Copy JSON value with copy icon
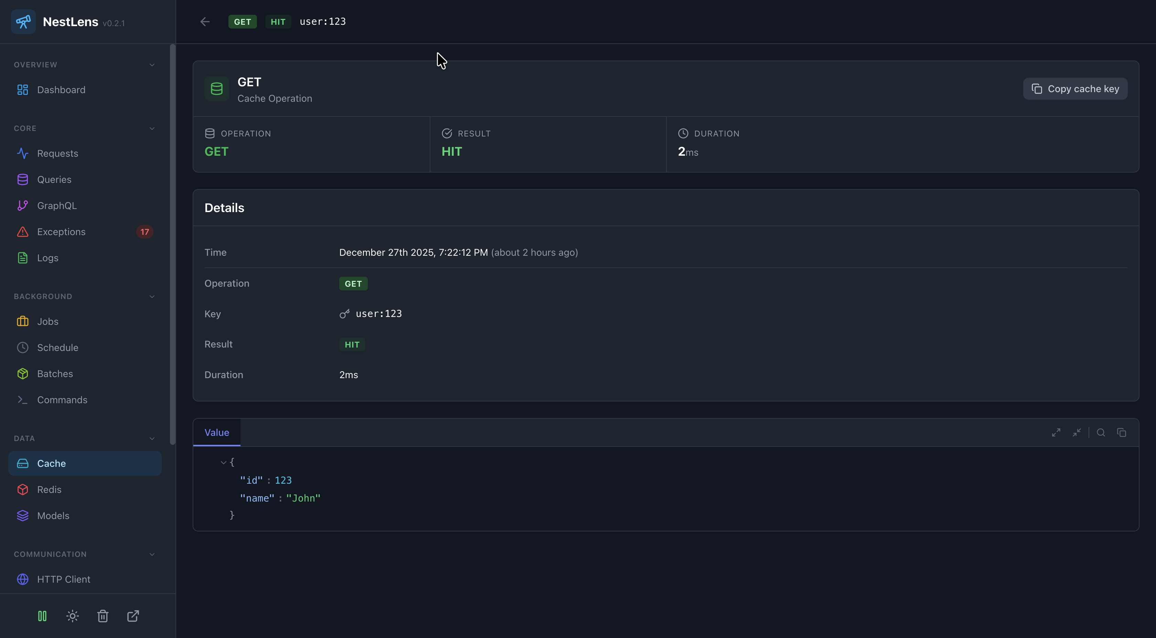Viewport: 1156px width, 638px height. [1122, 433]
